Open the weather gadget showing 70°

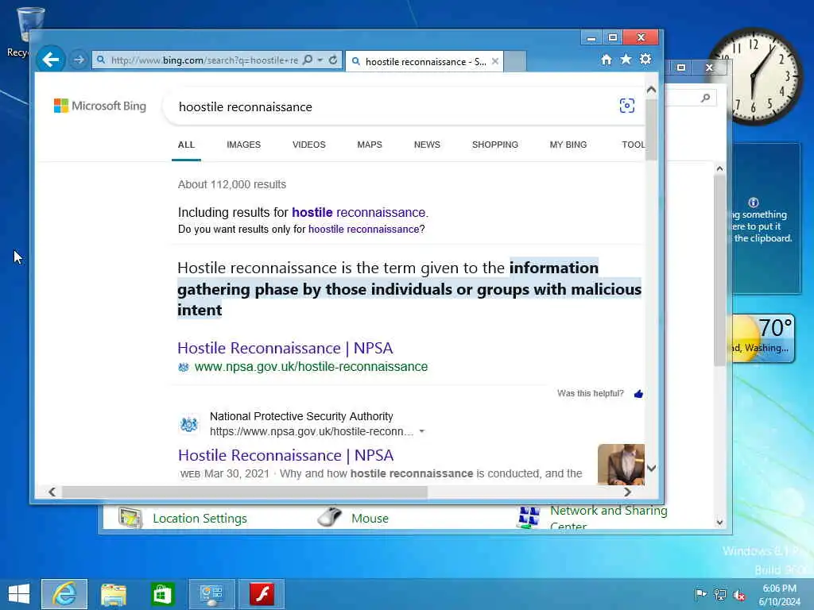pos(764,338)
